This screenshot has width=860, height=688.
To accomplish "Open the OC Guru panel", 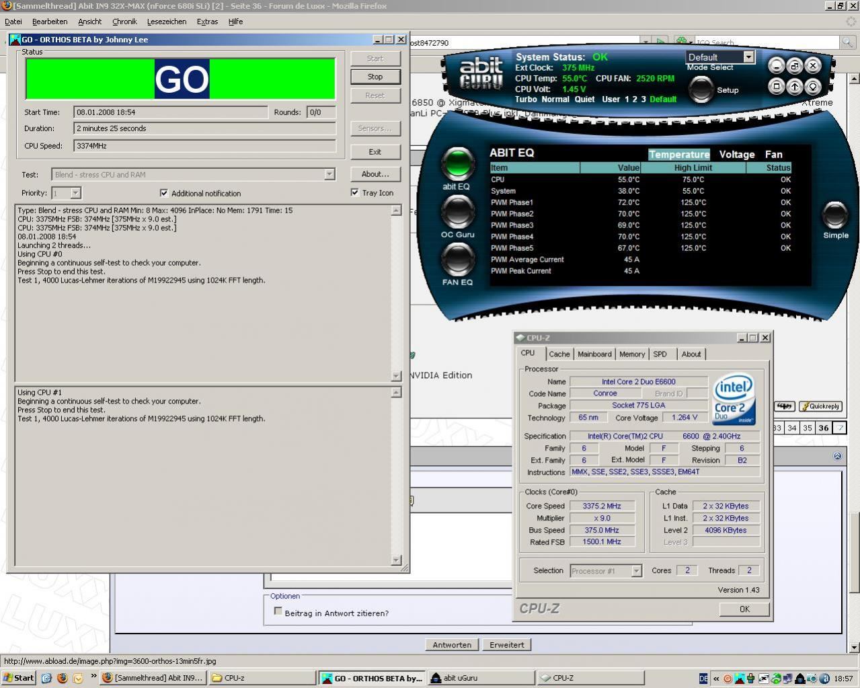I will coord(457,211).
